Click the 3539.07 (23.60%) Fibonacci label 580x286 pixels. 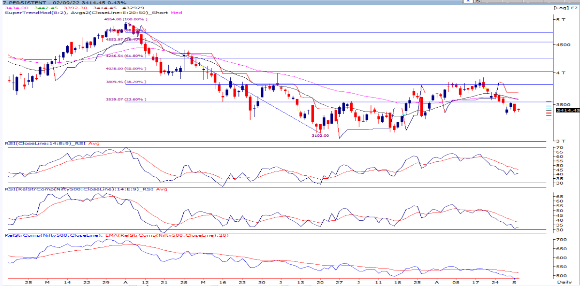126,100
